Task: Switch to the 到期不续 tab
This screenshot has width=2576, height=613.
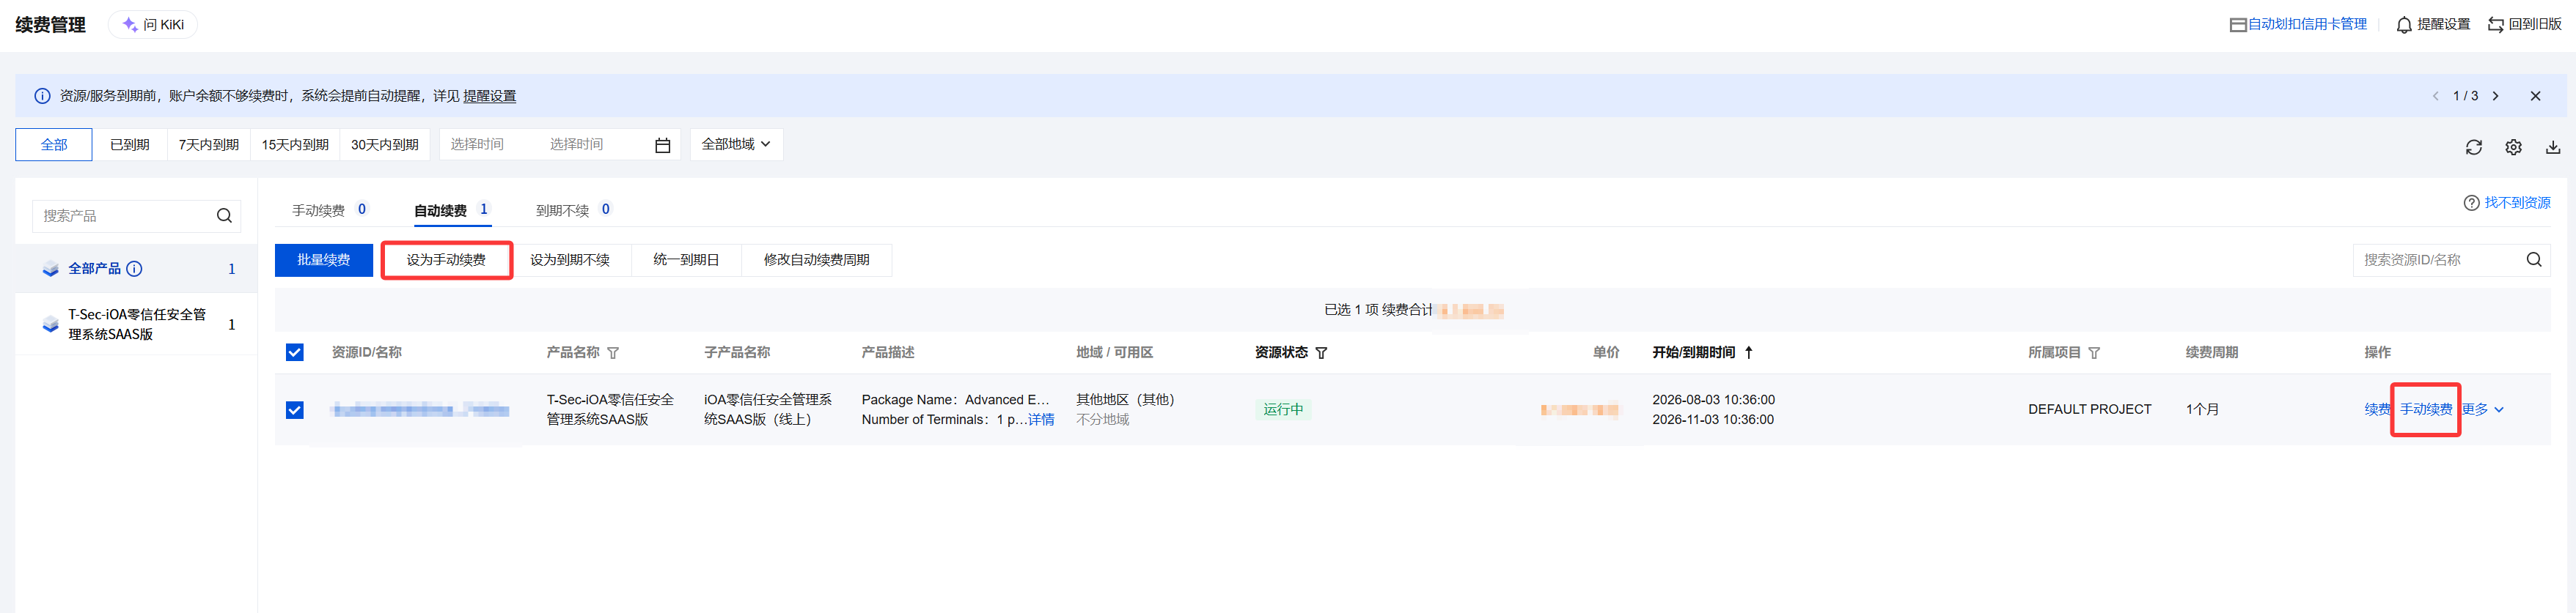Action: (573, 211)
